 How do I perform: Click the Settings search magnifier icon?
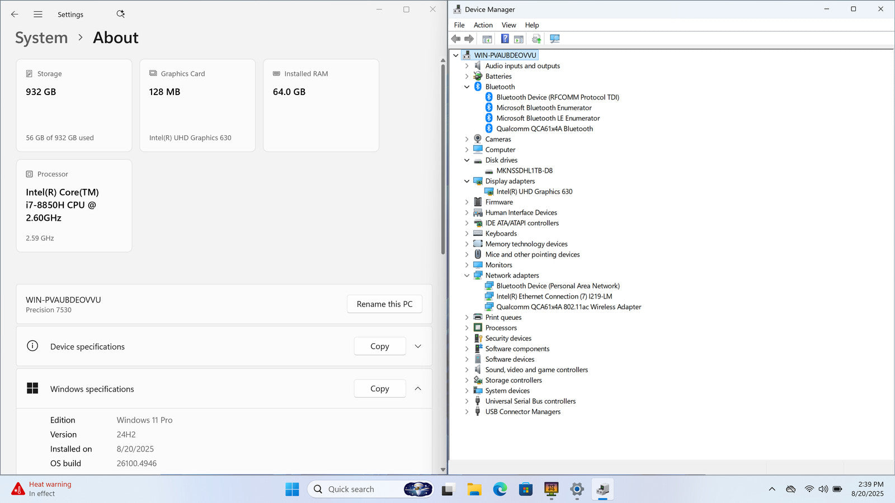[120, 14]
